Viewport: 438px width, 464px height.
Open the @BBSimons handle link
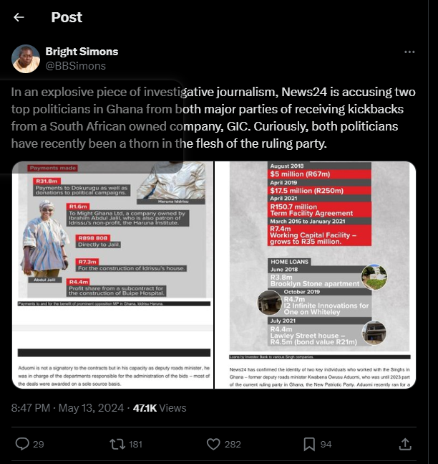(75, 66)
